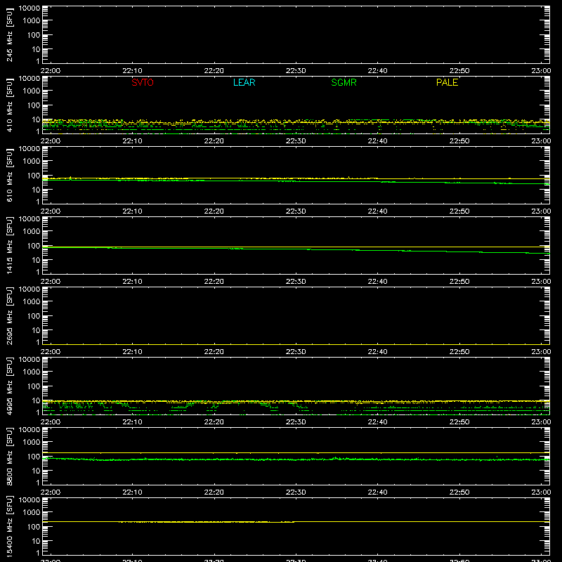
Task: Click 22:40 tick under the 2695 MHz panel
Action: [377, 352]
